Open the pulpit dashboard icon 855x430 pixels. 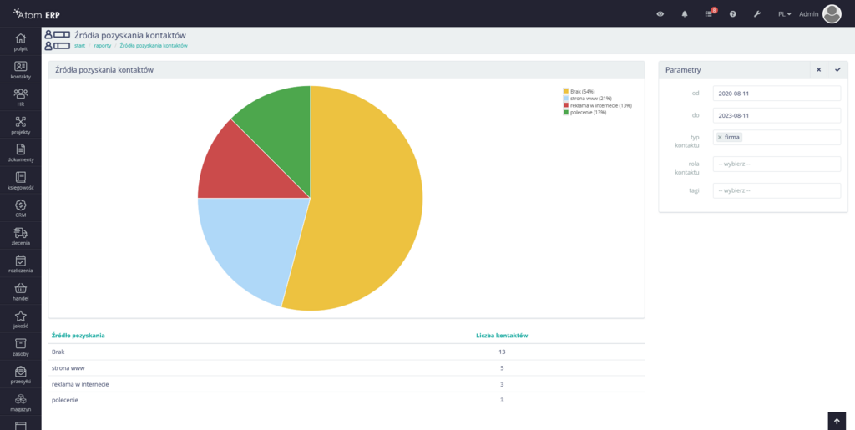tap(21, 40)
